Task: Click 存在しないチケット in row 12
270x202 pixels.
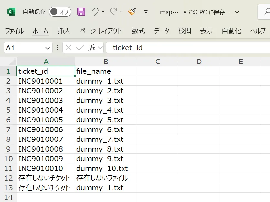Action: [46, 178]
